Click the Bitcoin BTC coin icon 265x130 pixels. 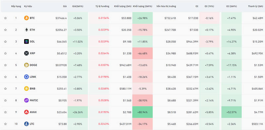26,18
